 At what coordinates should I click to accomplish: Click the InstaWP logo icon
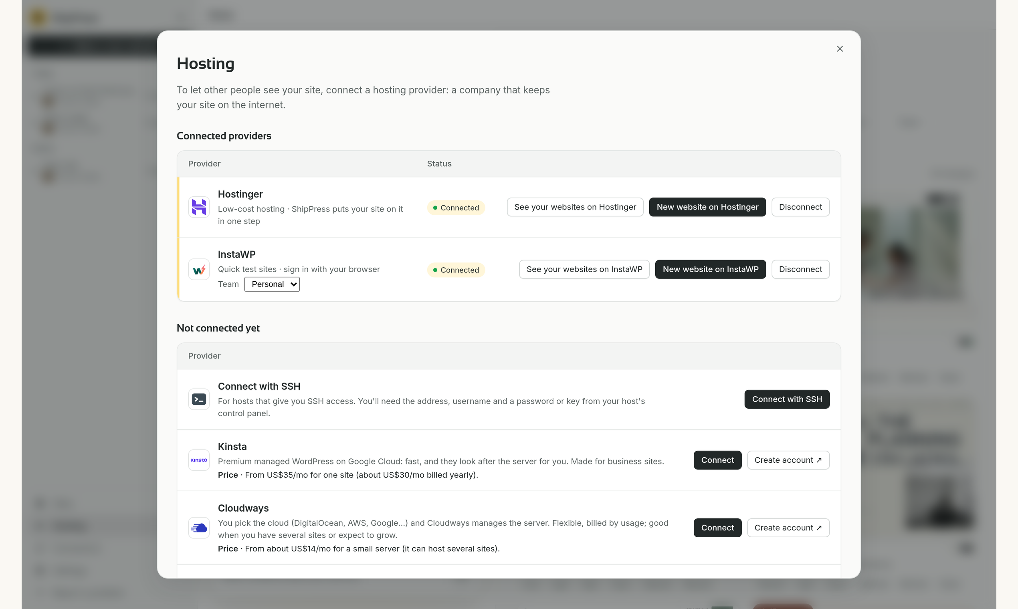pos(199,269)
